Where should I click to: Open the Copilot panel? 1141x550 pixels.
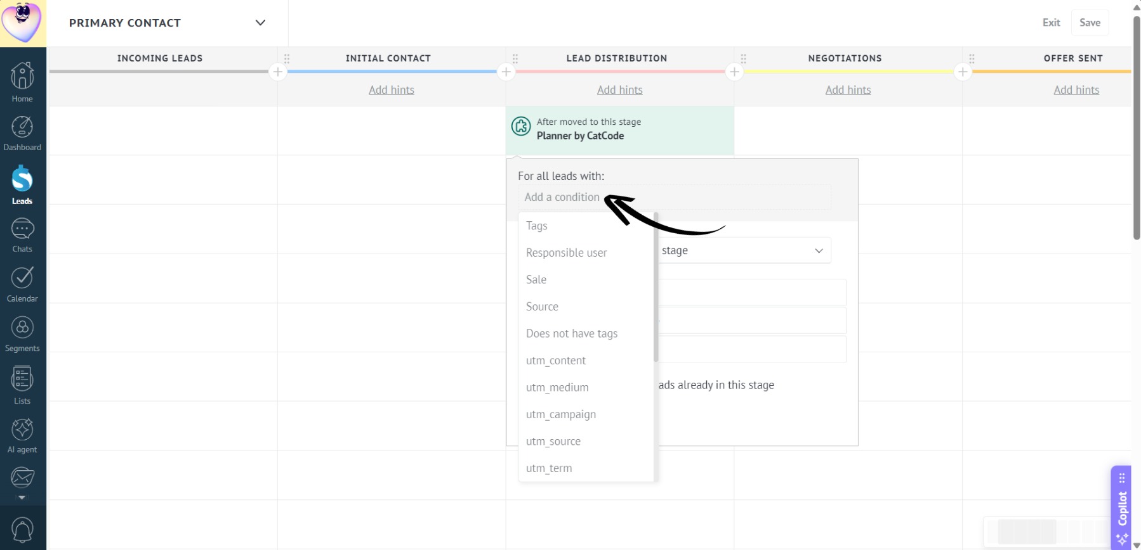tap(1121, 508)
